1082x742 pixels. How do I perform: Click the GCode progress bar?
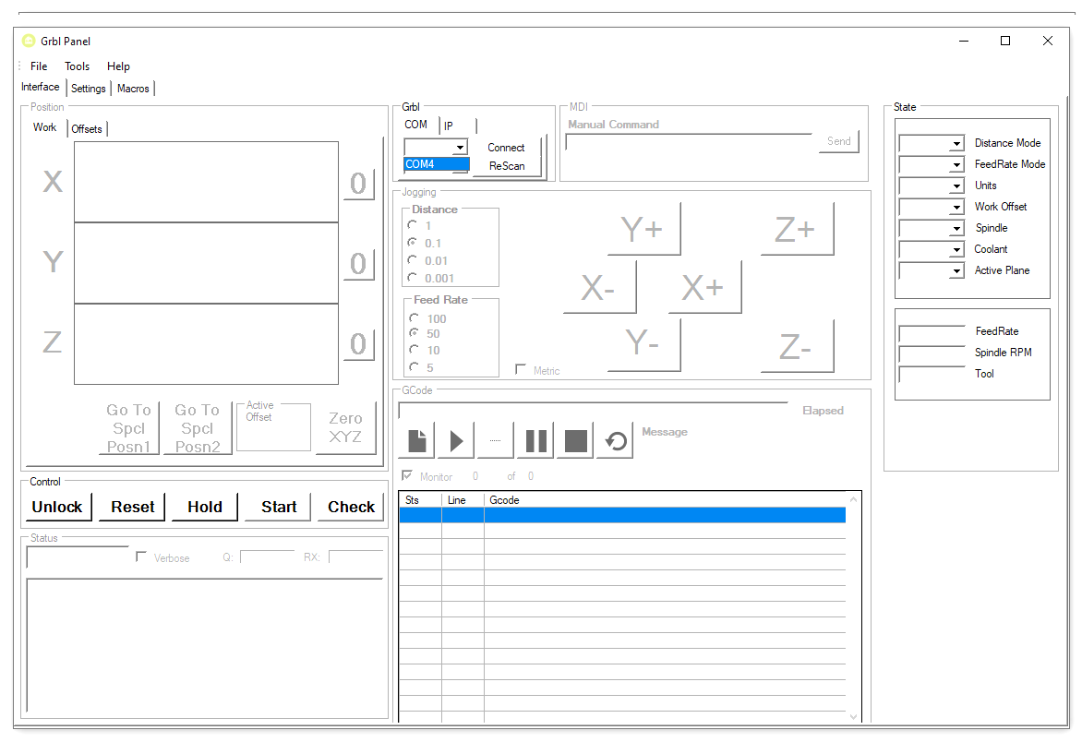coord(593,411)
